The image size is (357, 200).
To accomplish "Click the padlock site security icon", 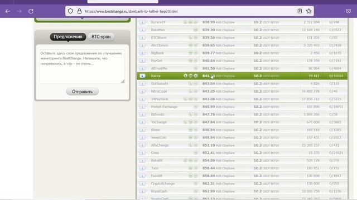I will point(79,11).
